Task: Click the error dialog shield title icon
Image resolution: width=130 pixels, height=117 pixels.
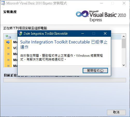Action: (20, 33)
